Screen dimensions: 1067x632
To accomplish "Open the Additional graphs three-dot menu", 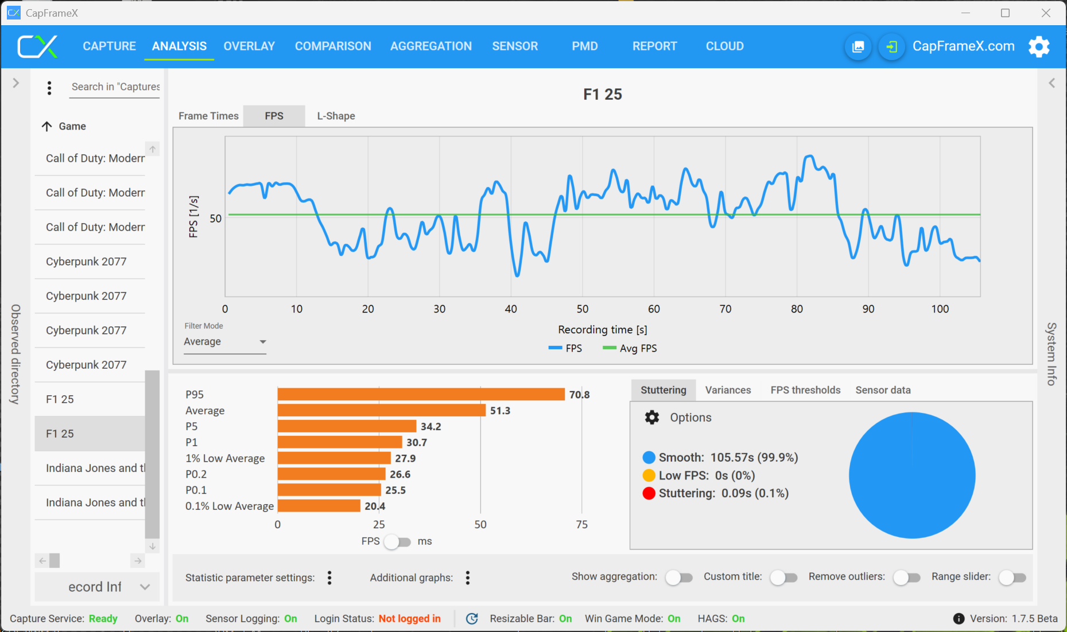I will pyautogui.click(x=468, y=578).
